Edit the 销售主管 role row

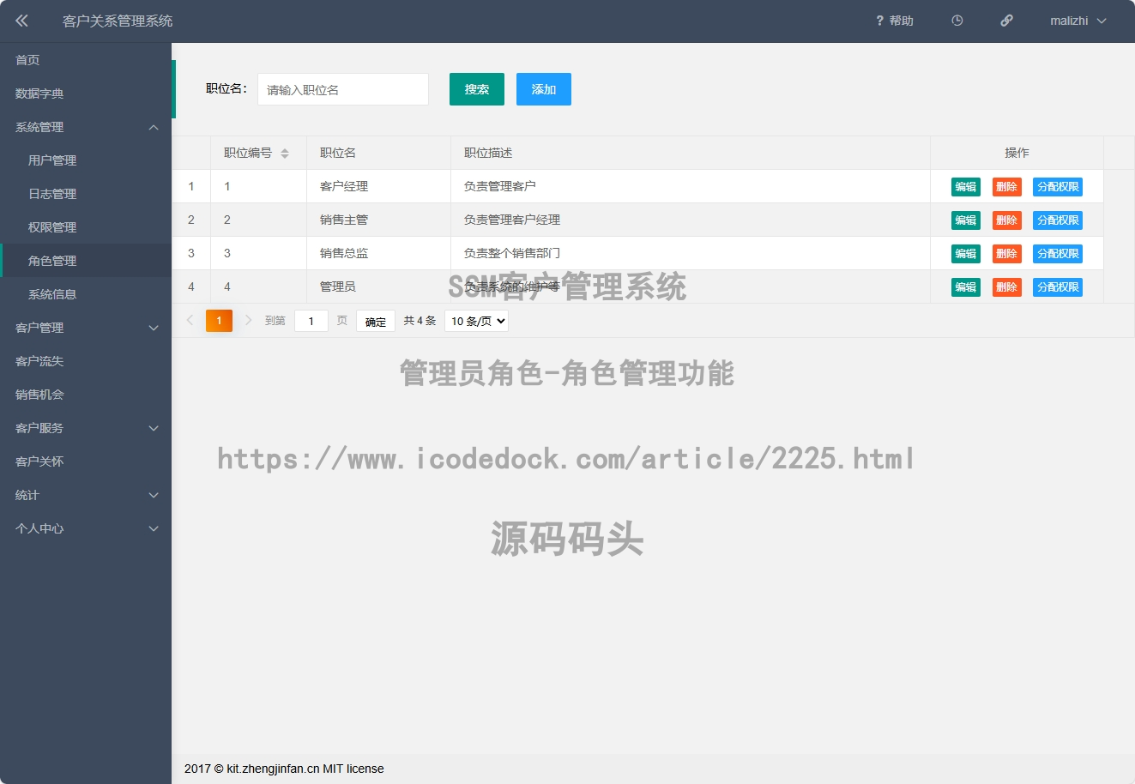[x=966, y=220]
